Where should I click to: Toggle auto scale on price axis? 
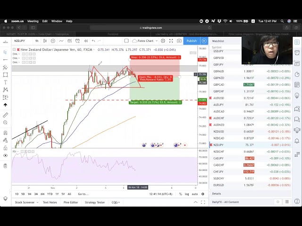coord(194,194)
